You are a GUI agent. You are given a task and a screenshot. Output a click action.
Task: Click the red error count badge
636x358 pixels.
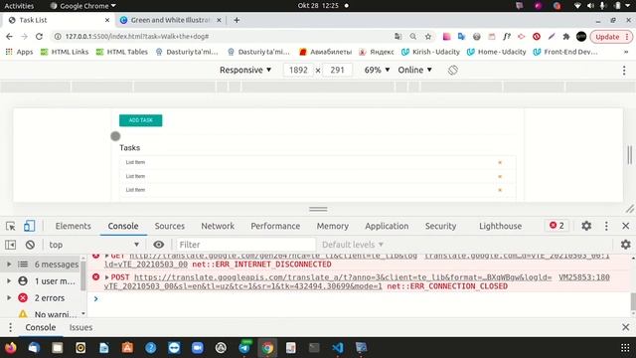(556, 226)
